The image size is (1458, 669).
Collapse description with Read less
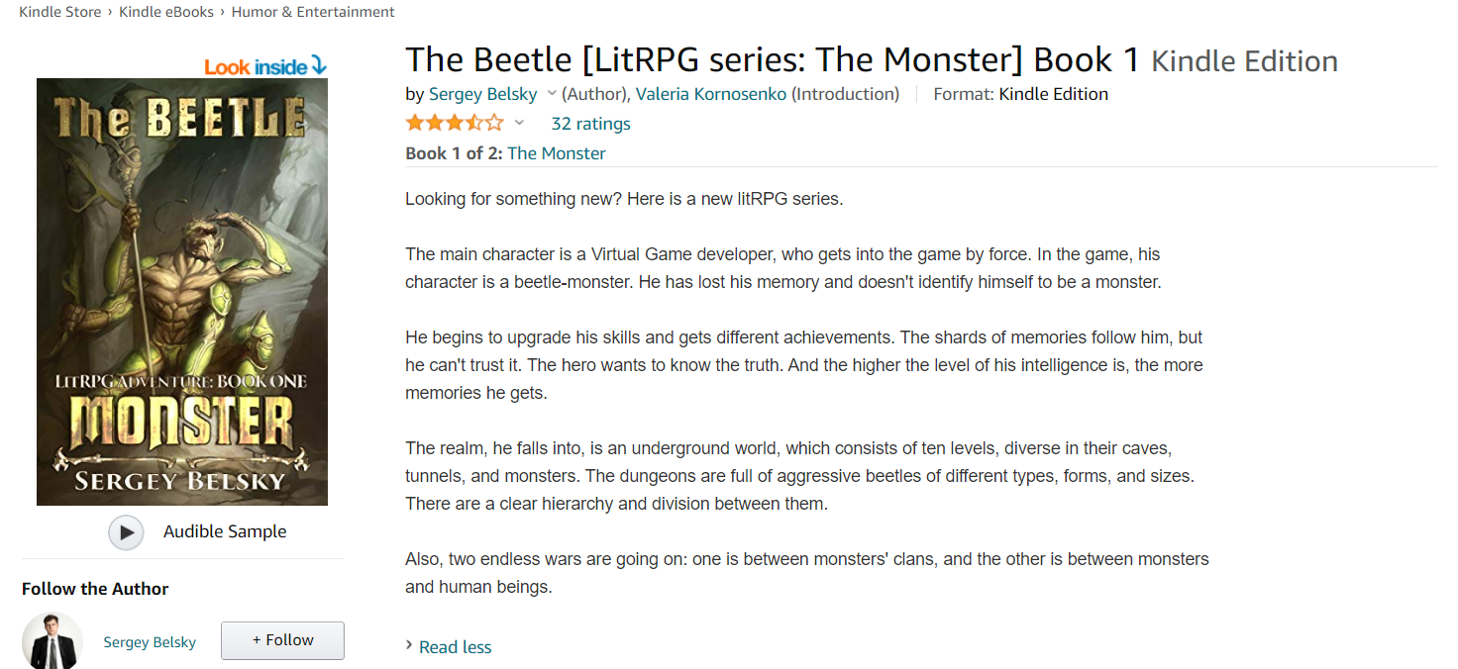pyautogui.click(x=455, y=647)
